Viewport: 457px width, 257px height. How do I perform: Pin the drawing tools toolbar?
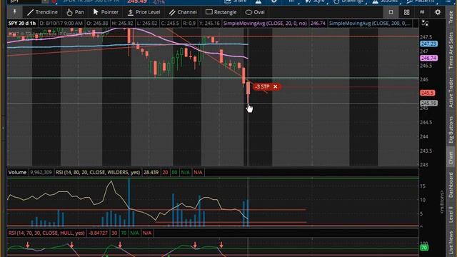coord(14,12)
